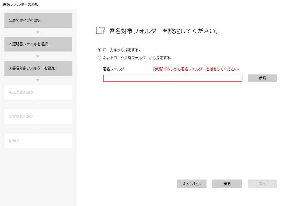
Task: Click the folder-plus icon beside the heading
Action: (101, 31)
